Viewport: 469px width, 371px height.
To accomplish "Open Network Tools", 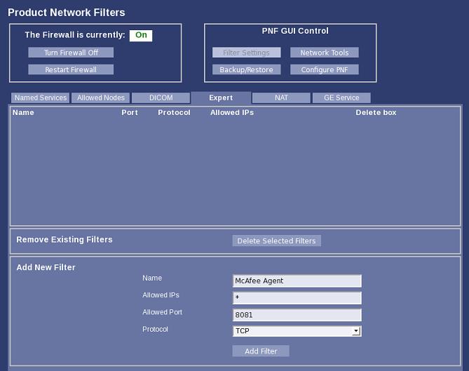I will pyautogui.click(x=324, y=53).
